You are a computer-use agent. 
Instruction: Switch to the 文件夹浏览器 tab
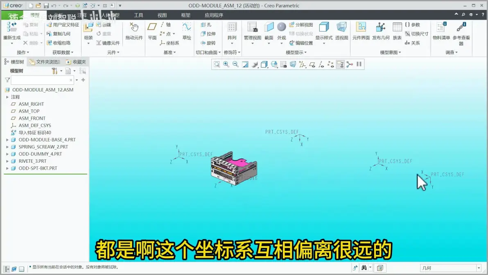pyautogui.click(x=45, y=62)
